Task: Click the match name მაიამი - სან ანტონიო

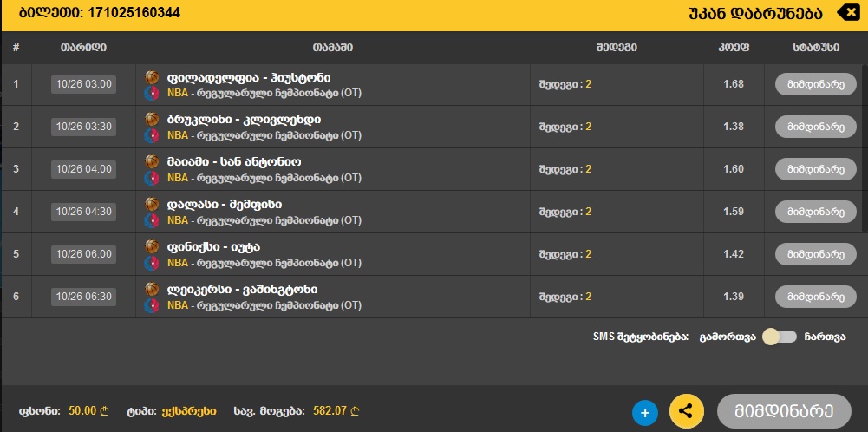Action: click(234, 162)
